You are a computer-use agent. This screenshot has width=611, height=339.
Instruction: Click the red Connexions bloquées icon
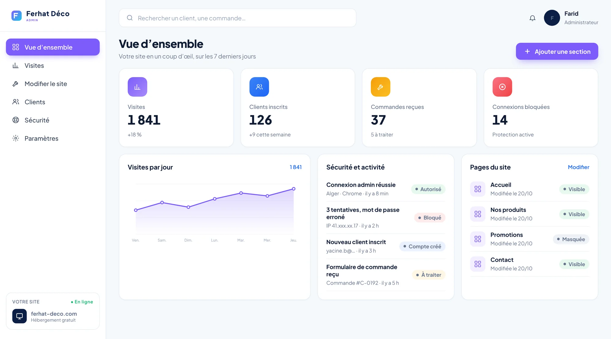coord(502,87)
